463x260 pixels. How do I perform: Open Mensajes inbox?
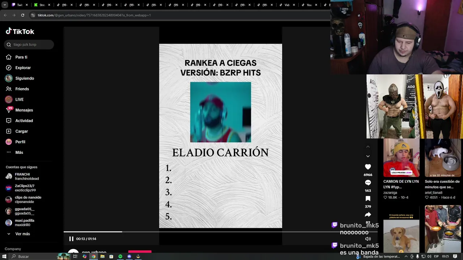click(x=19, y=110)
